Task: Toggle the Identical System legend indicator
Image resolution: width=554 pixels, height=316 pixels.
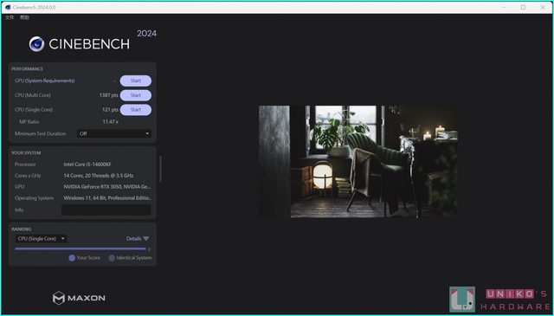Action: pyautogui.click(x=112, y=258)
